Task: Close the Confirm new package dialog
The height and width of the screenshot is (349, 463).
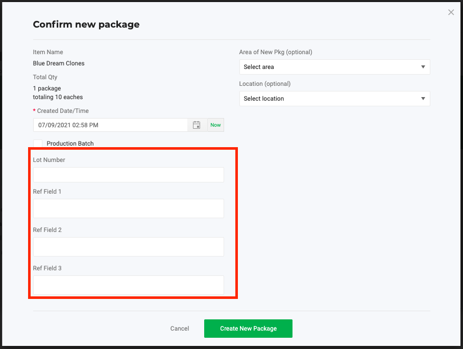Action: [x=451, y=12]
